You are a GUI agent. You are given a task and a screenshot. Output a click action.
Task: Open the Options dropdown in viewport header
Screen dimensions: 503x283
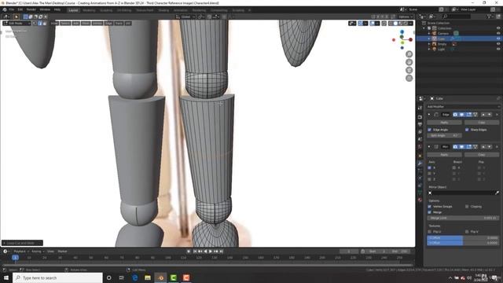point(406,17)
